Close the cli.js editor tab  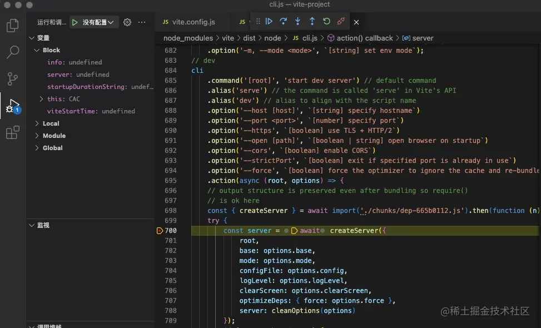[356, 22]
